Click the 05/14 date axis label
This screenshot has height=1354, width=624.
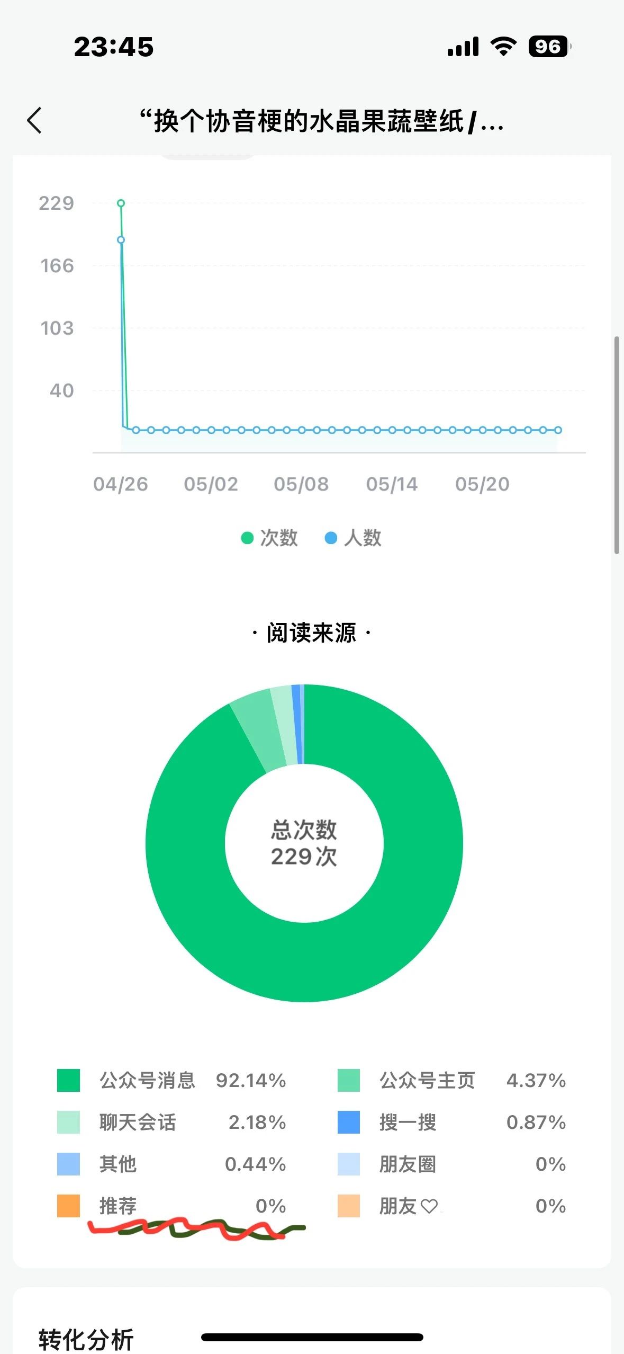tap(392, 484)
